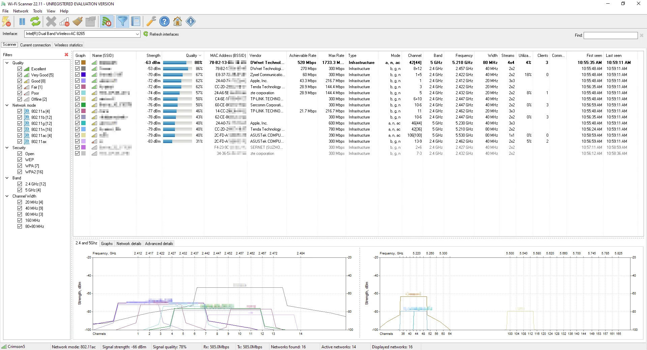Uncheck the 802.11n network mode filter
The image size is (647, 350).
[20, 130]
